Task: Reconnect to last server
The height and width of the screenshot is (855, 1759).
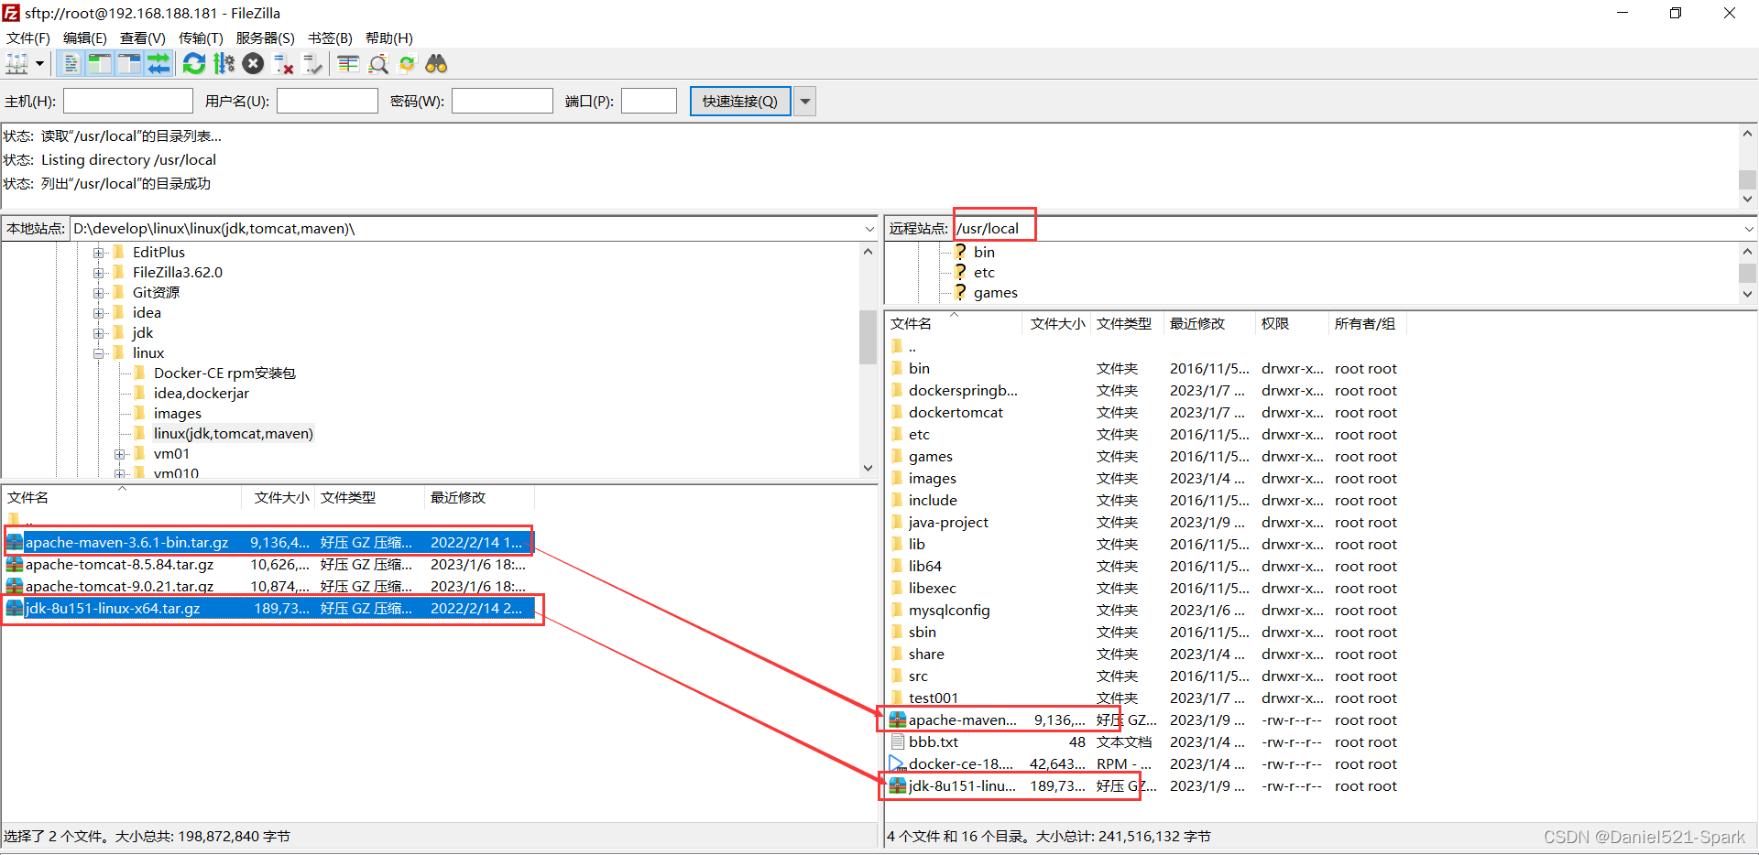Action: tap(313, 64)
